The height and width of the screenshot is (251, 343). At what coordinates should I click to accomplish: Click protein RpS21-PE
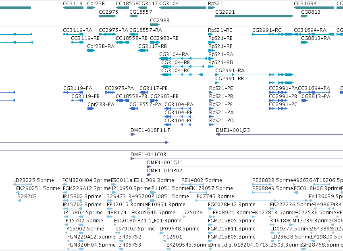pyautogui.click(x=211, y=92)
